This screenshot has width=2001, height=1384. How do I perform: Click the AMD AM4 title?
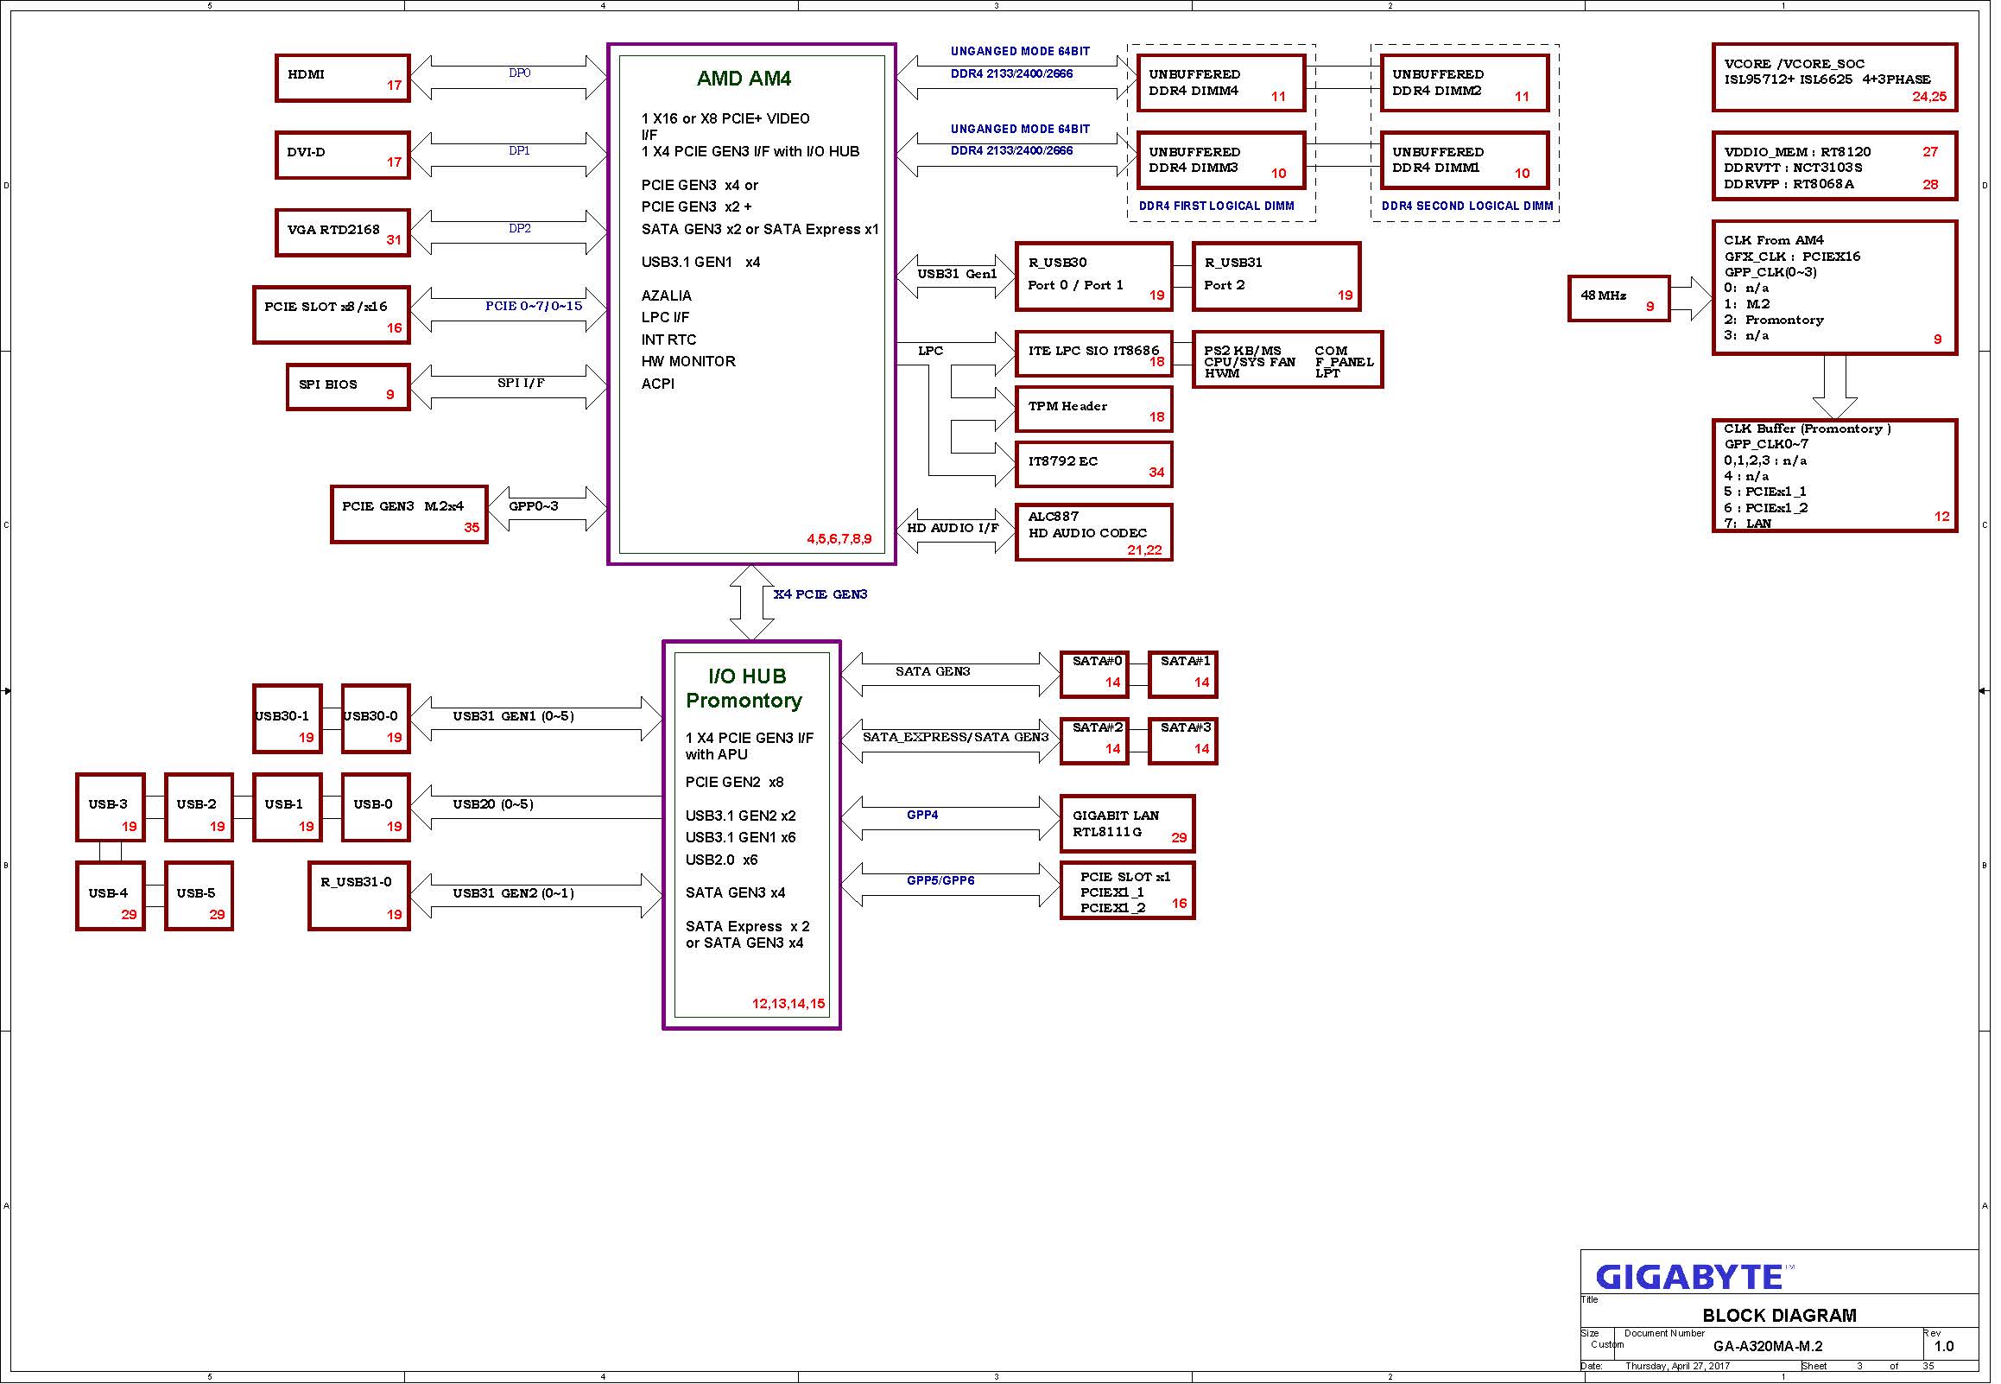tap(746, 79)
